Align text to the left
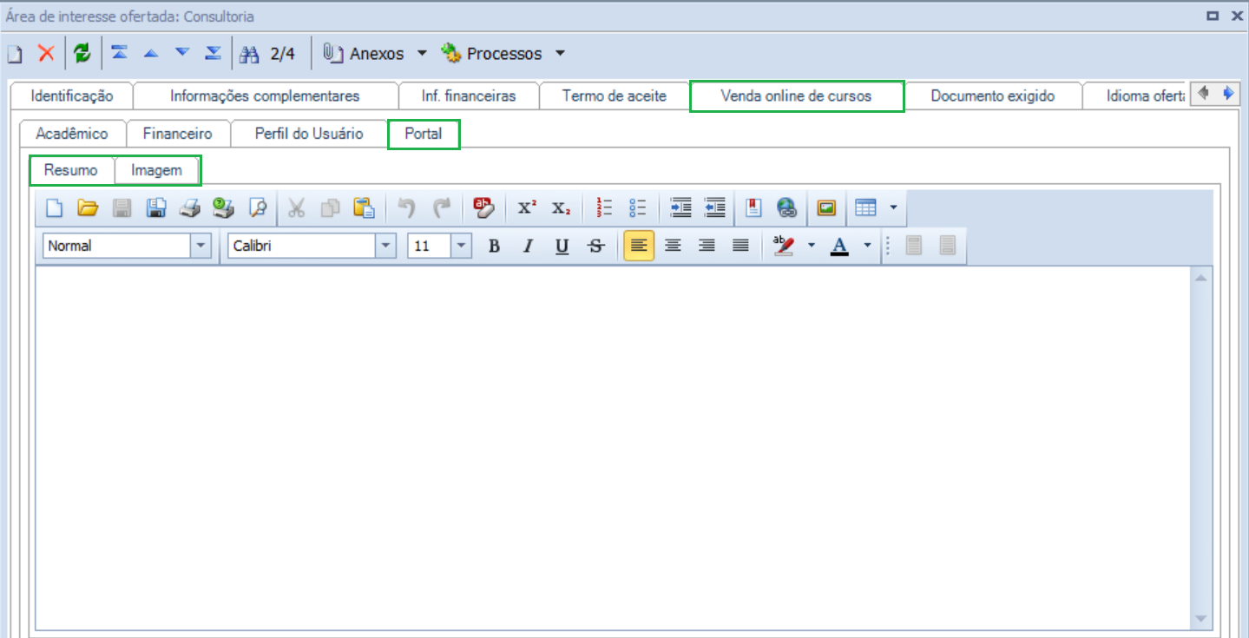 coord(639,246)
